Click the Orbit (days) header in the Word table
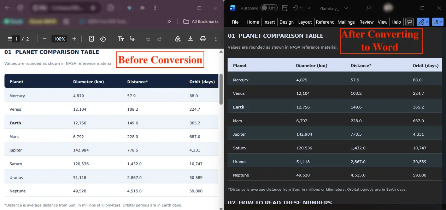Image resolution: width=446 pixels, height=210 pixels. tap(426, 65)
